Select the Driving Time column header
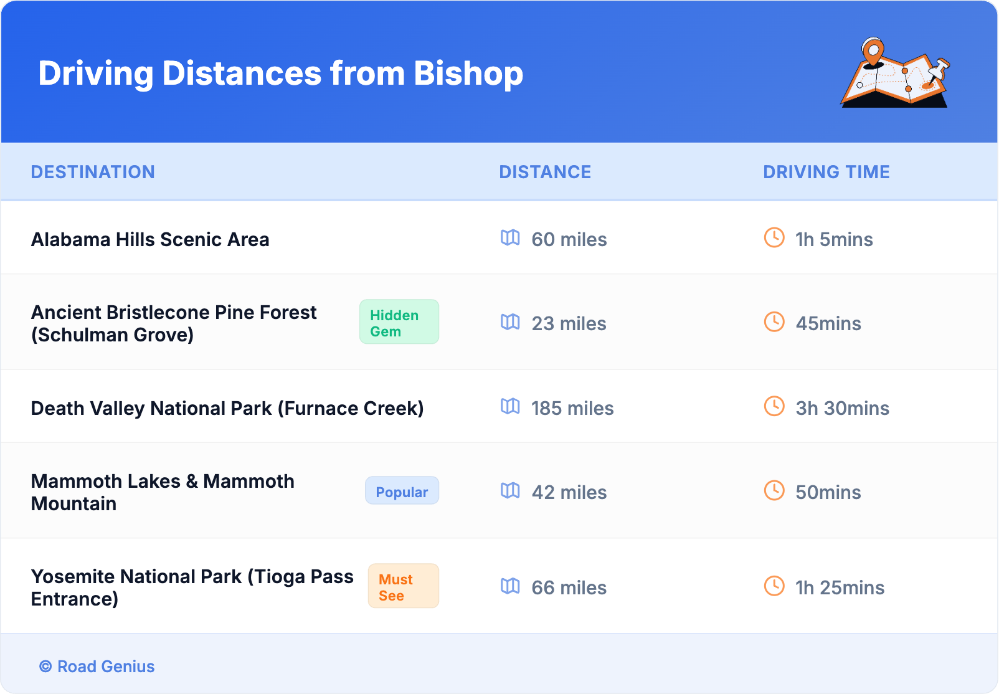The width and height of the screenshot is (999, 694). click(x=826, y=172)
